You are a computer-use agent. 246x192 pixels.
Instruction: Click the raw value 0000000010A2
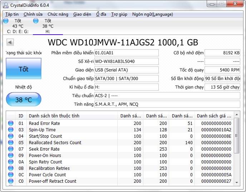pyautogui.click(x=216, y=130)
